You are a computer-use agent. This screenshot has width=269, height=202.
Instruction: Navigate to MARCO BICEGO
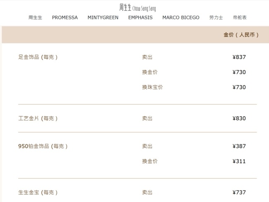181,18
